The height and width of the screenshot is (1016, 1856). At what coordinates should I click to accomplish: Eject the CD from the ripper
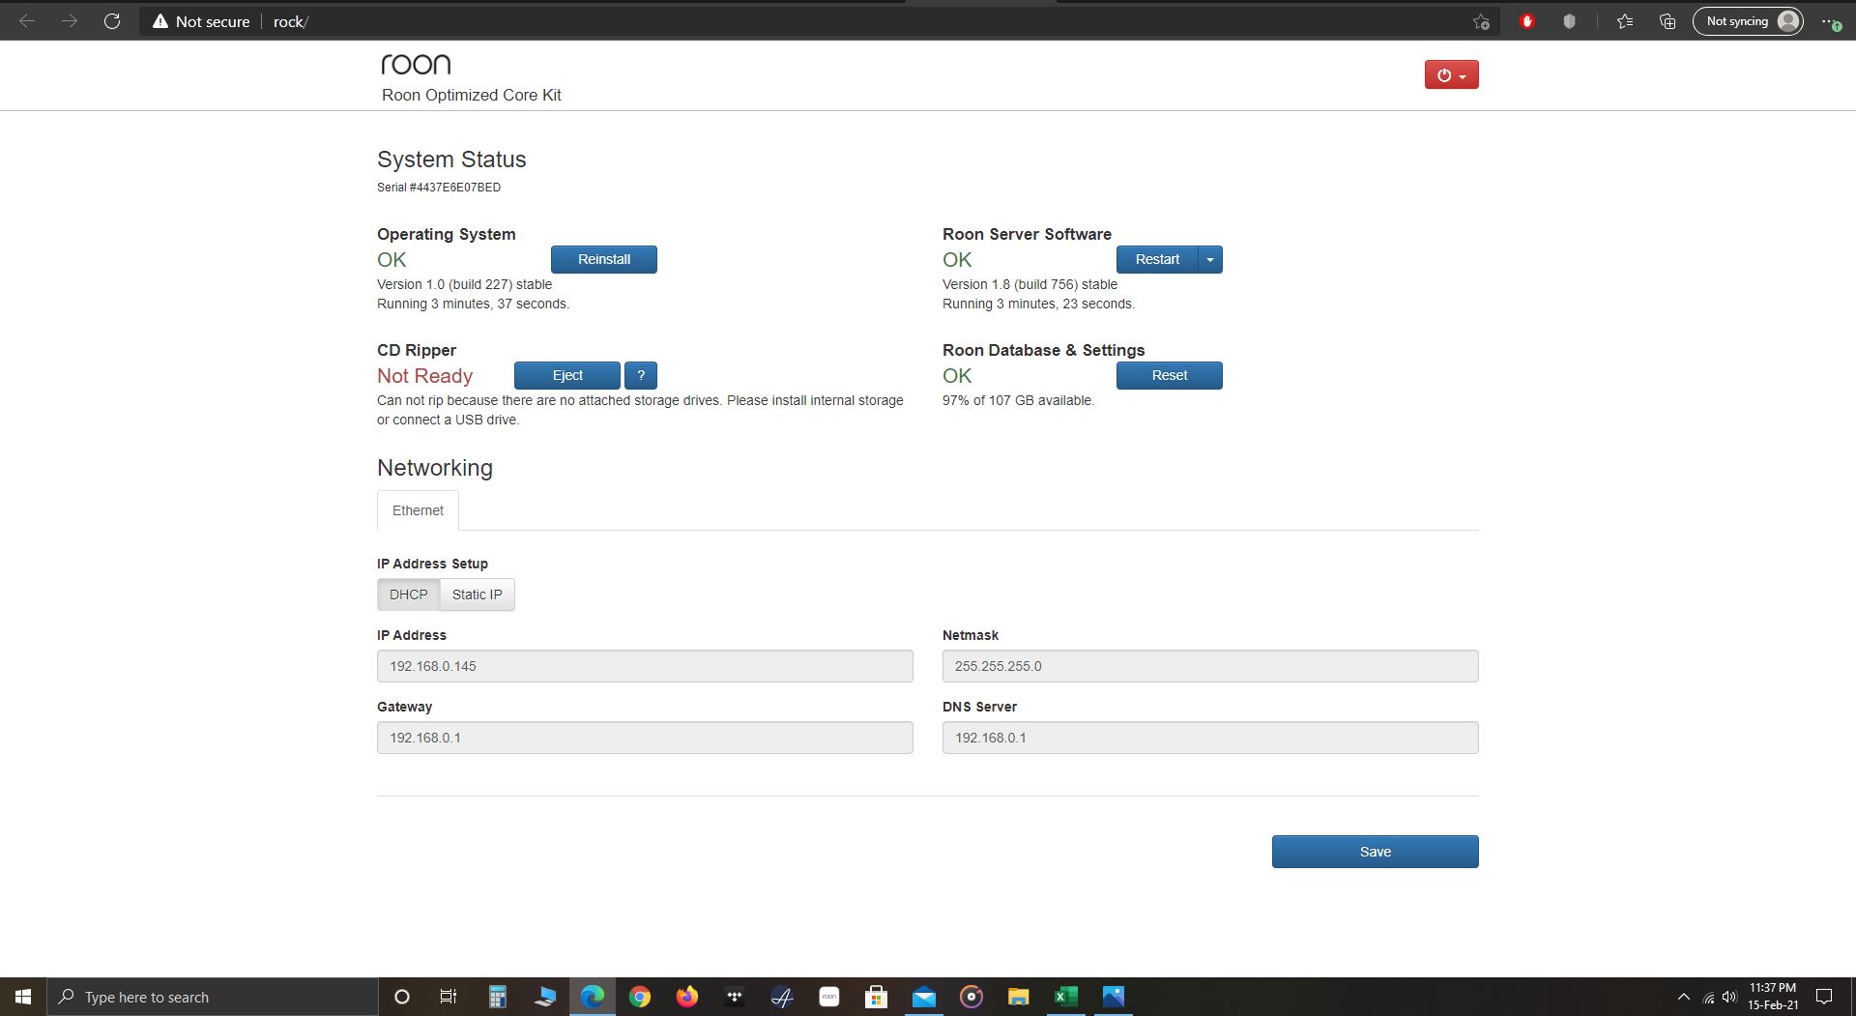tap(567, 375)
